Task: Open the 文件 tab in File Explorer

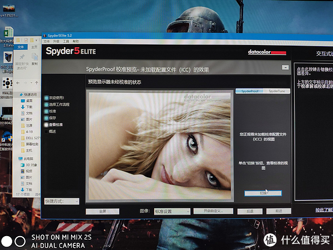Action: (x=21, y=47)
